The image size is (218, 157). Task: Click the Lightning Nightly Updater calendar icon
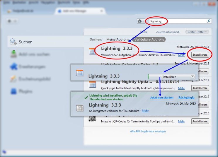click(92, 84)
